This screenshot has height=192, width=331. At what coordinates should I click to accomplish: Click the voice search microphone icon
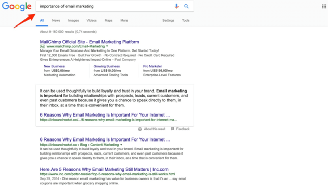(x=176, y=6)
